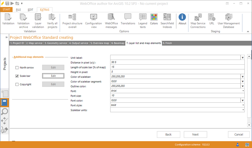This screenshot has height=148, width=252.
Task: Open the Colors options
Action: (154, 19)
